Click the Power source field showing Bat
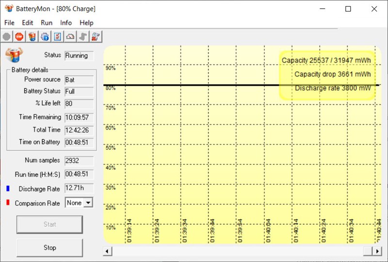Screen dimensions: 388x262 point(79,80)
